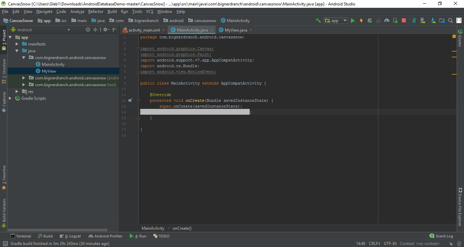Click the onCreate() breadcrumb below the editor
The width and height of the screenshot is (464, 247).
[x=182, y=228]
